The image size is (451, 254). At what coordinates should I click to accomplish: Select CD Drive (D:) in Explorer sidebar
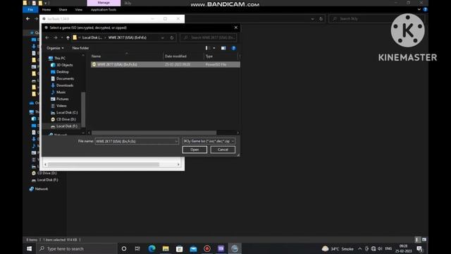44,173
